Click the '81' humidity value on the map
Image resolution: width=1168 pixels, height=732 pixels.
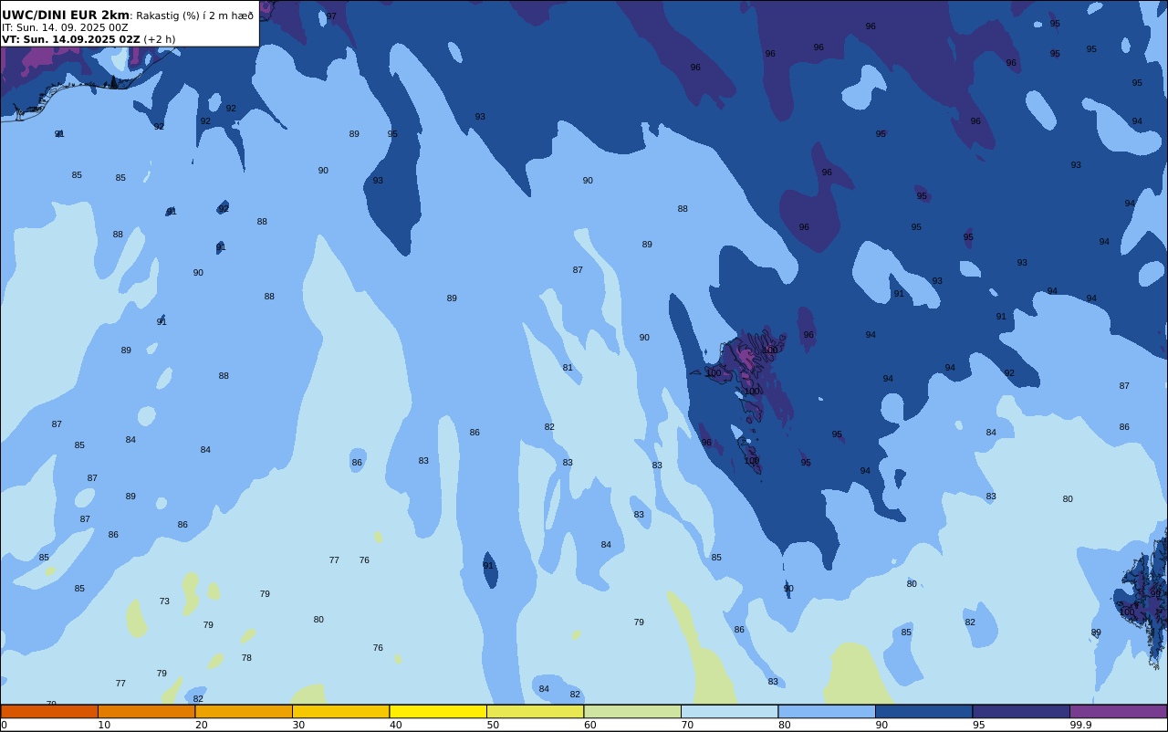coord(568,368)
